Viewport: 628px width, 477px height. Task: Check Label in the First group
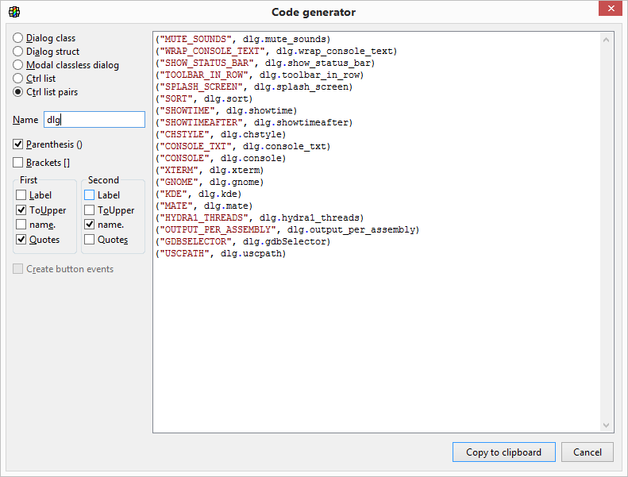coord(21,195)
